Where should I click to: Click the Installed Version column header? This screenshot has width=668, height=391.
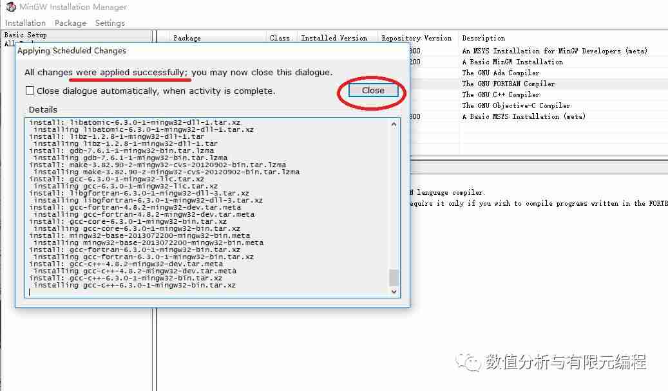[336, 38]
